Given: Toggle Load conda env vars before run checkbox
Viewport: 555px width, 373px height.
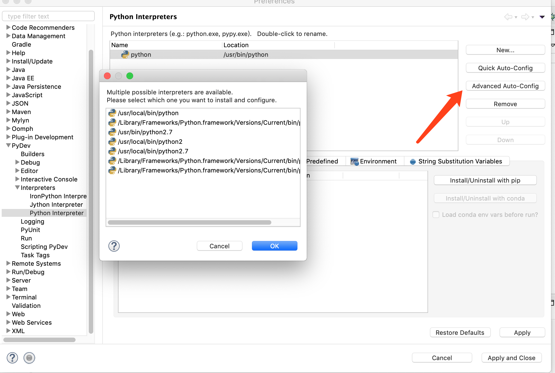Looking at the screenshot, I should click(x=436, y=215).
